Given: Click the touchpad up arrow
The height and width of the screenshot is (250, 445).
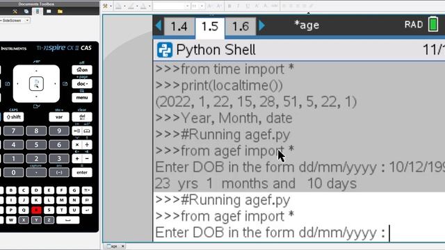Looking at the screenshot, I should 36,70.
